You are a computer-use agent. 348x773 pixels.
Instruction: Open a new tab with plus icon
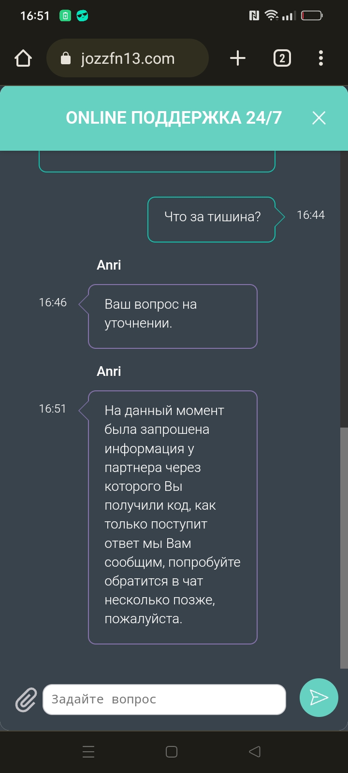[237, 58]
